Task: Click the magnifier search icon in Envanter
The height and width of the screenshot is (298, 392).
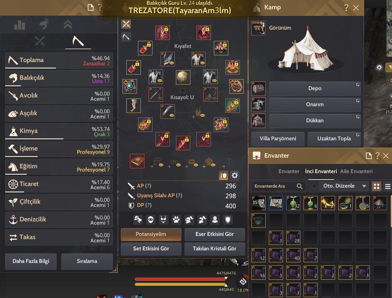Action: [x=299, y=186]
